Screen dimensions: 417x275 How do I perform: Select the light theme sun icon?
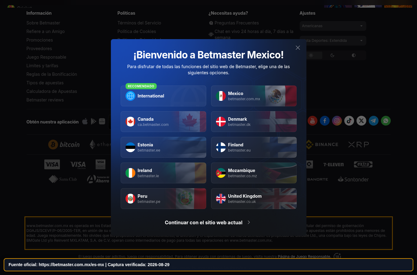point(311,55)
